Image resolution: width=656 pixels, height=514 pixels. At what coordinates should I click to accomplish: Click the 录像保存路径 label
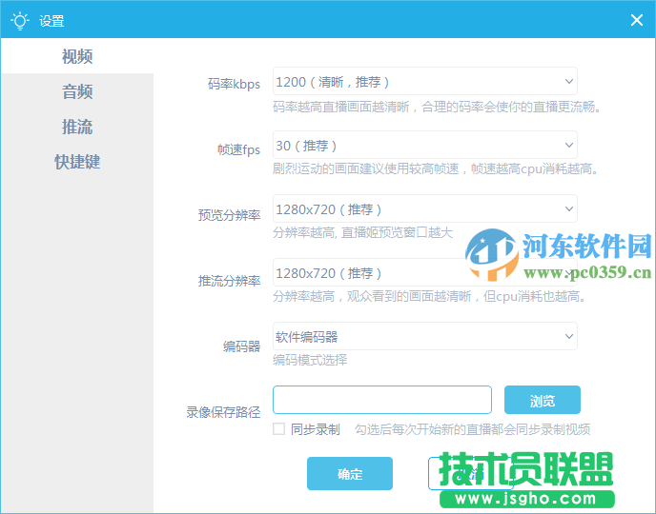tap(223, 412)
